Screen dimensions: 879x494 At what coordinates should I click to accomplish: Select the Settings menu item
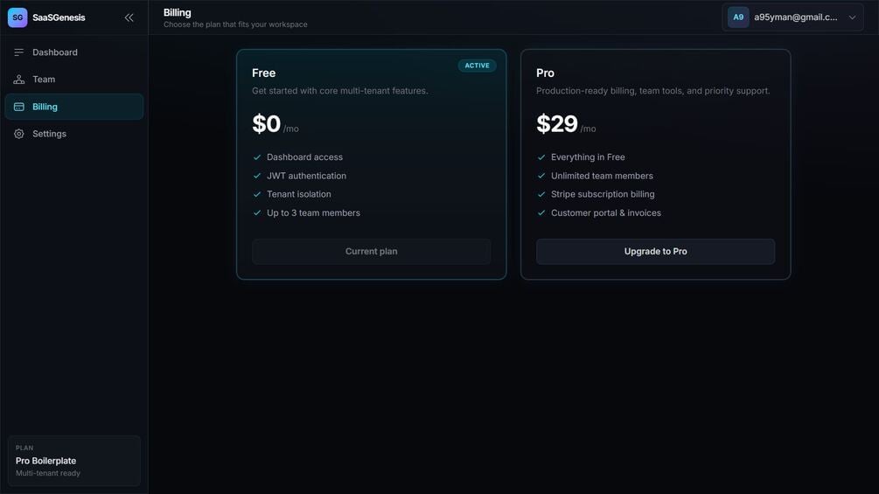(74, 134)
